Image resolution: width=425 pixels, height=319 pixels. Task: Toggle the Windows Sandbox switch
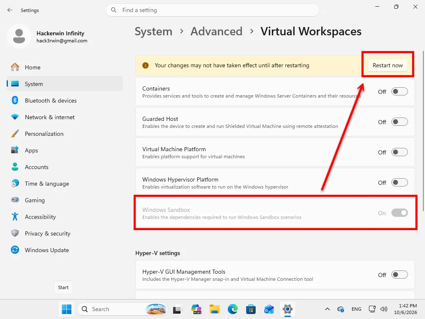point(400,213)
